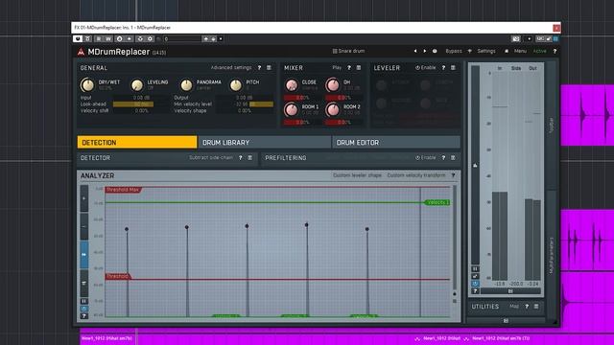614x345 pixels.
Task: Adjust the Leveling knob
Action: (x=137, y=85)
